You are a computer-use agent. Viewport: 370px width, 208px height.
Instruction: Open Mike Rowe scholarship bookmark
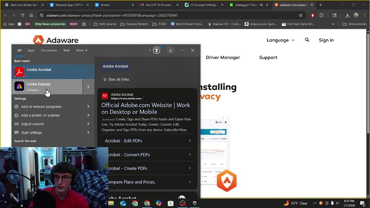point(50,24)
